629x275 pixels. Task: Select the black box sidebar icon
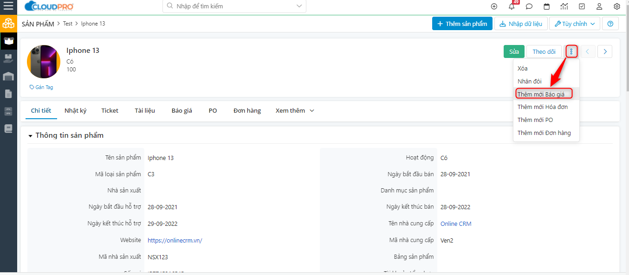(8, 41)
